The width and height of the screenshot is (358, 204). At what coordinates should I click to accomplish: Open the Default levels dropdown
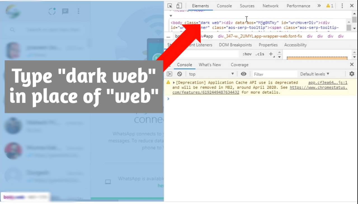point(315,74)
